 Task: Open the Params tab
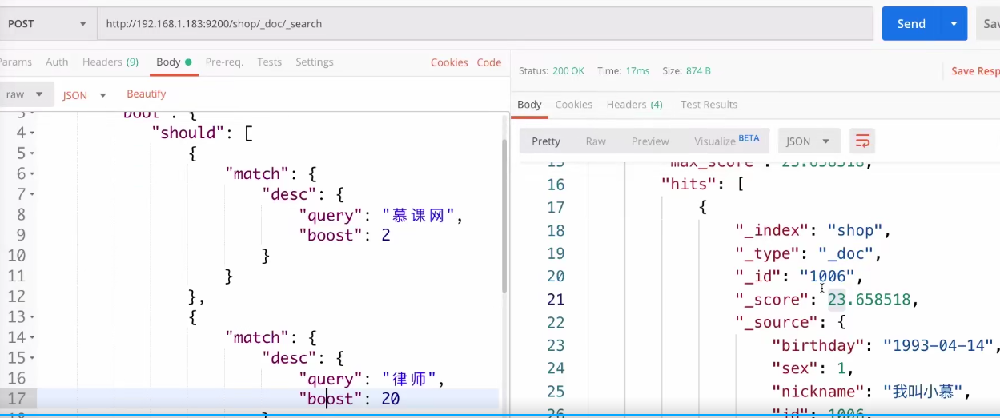[16, 62]
